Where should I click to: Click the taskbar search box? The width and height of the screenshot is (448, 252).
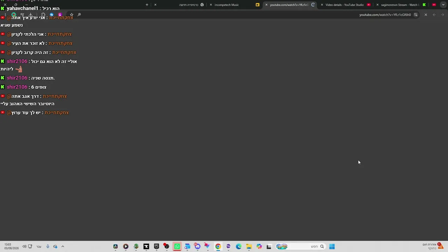(x=301, y=246)
